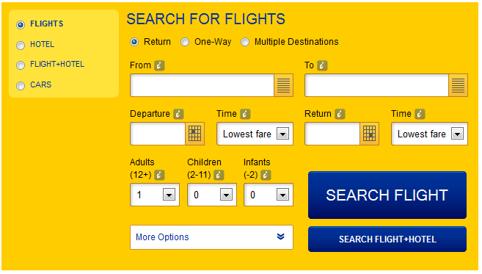Click the info icon next to To
Image resolution: width=482 pixels, height=274 pixels.
[x=322, y=65]
